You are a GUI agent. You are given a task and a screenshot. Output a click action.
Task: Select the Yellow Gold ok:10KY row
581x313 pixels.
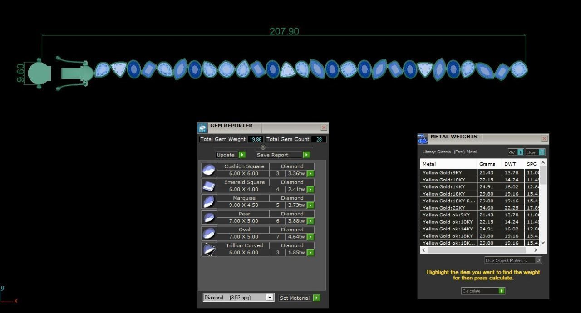pyautogui.click(x=480, y=222)
